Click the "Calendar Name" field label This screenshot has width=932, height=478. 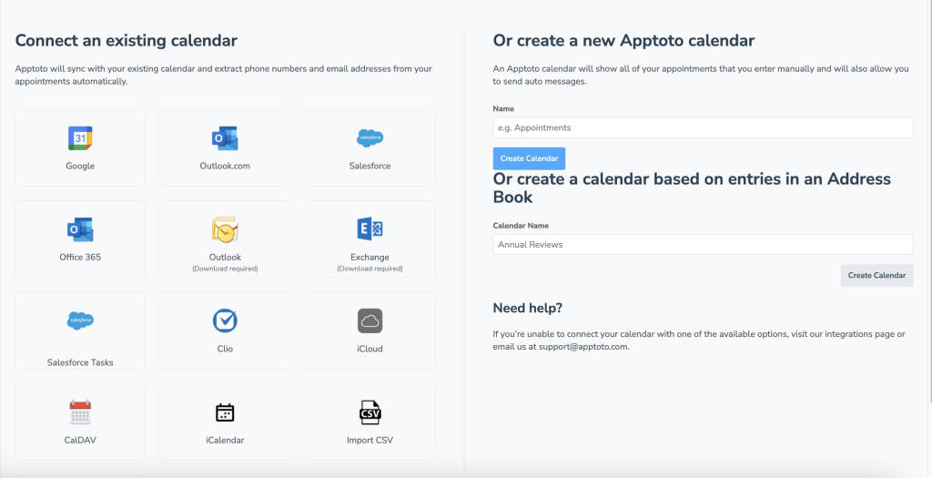click(521, 226)
